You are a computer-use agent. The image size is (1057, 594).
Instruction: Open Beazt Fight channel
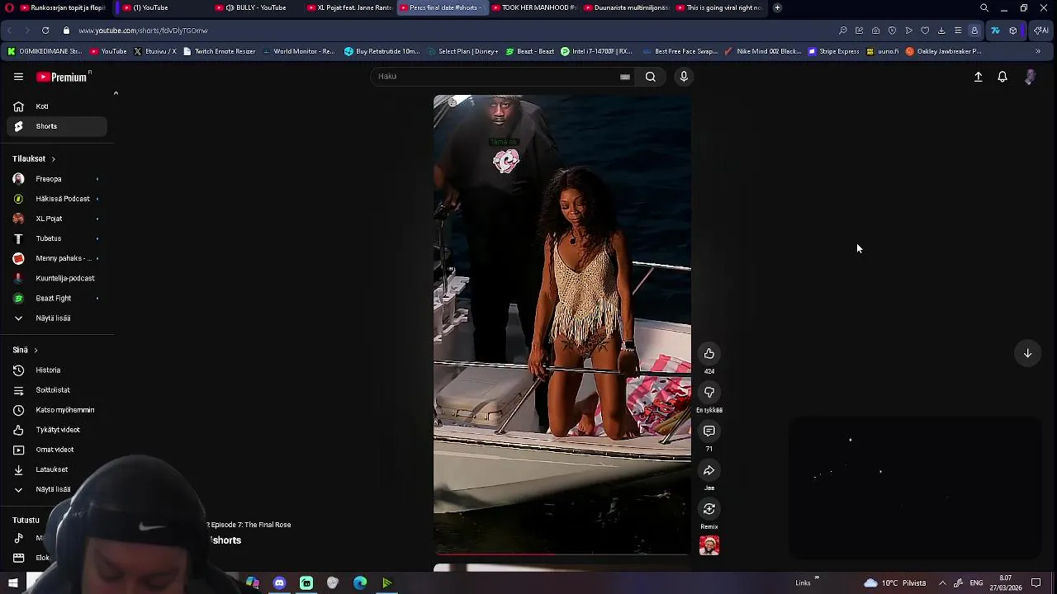tap(57, 298)
